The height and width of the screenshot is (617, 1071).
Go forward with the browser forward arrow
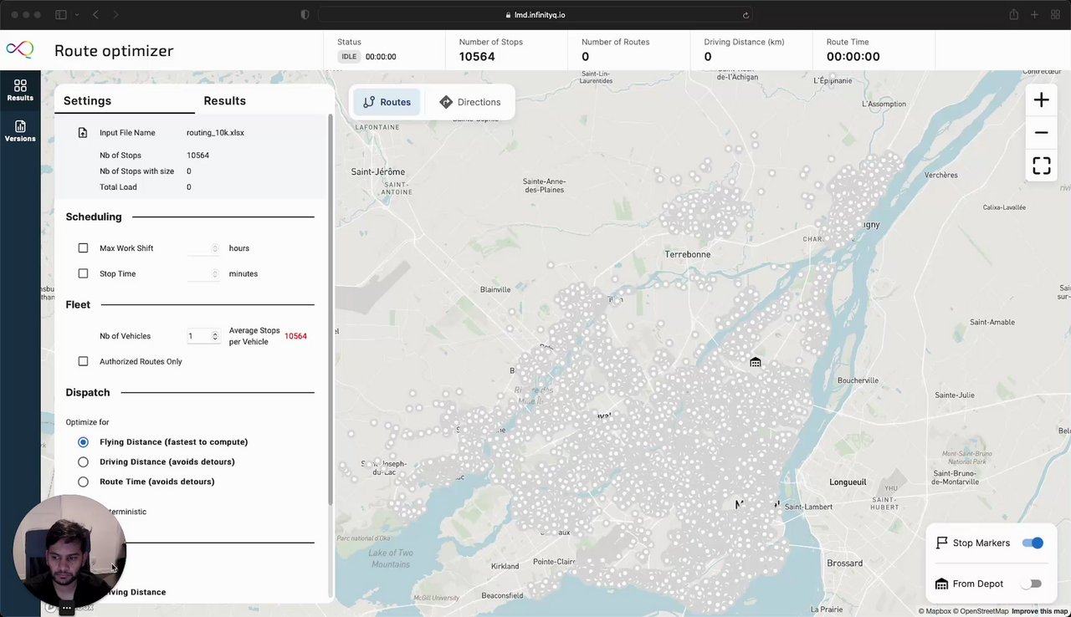point(115,15)
